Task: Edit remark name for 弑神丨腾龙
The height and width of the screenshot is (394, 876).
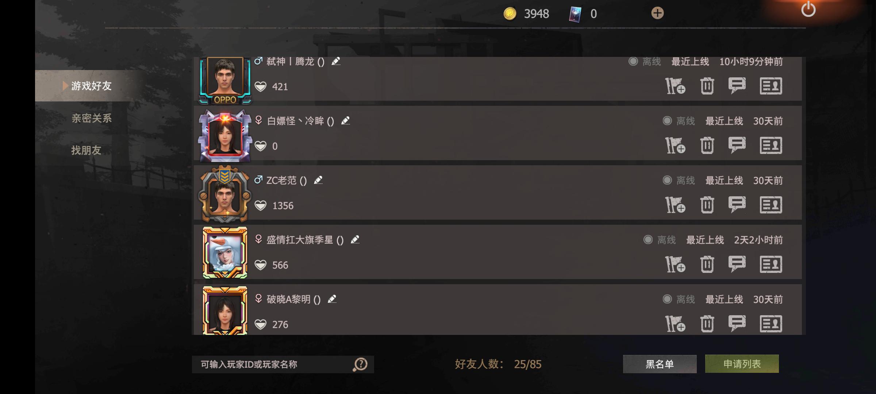Action: [x=336, y=61]
